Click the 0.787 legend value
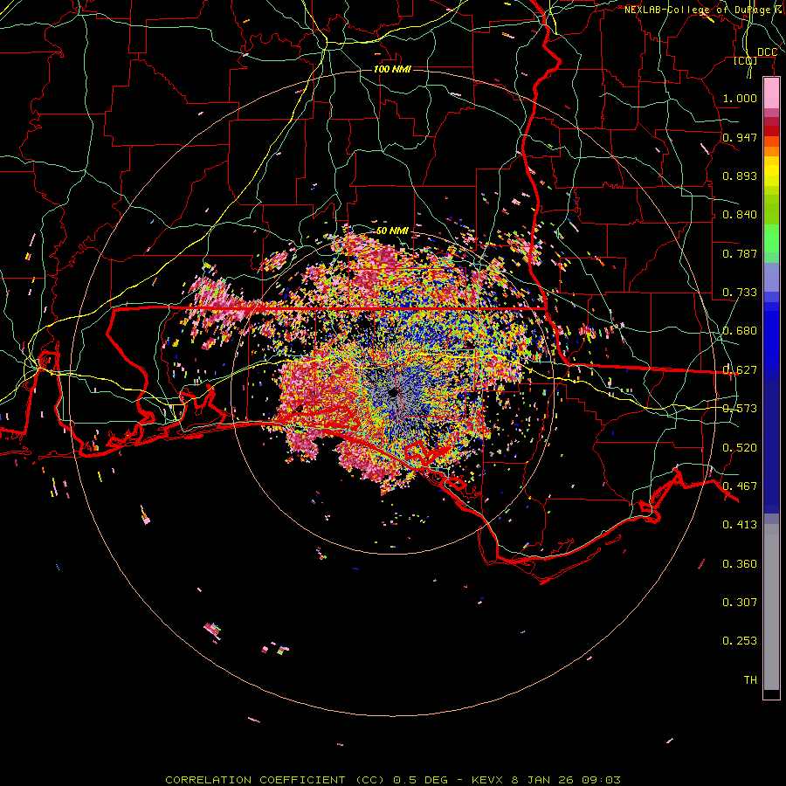This screenshot has height=786, width=786. pyautogui.click(x=740, y=253)
